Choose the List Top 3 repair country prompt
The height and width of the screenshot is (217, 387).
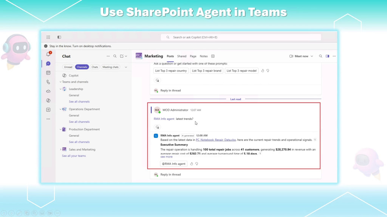[171, 70]
